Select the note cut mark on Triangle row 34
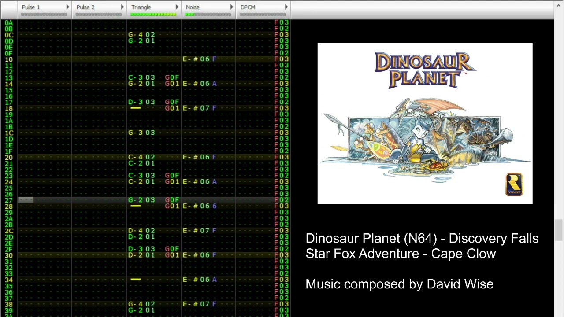Image resolution: width=564 pixels, height=317 pixels. click(x=135, y=280)
